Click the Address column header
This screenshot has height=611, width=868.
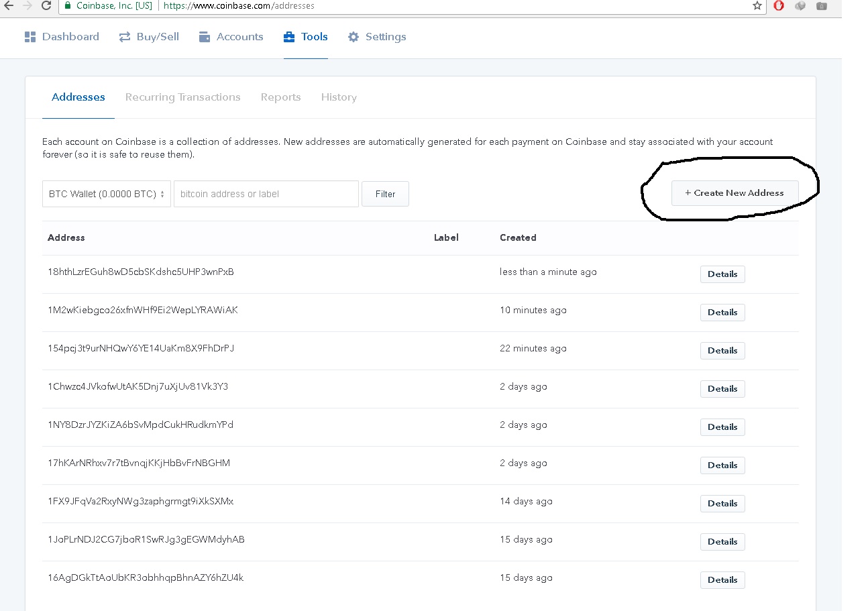click(66, 238)
